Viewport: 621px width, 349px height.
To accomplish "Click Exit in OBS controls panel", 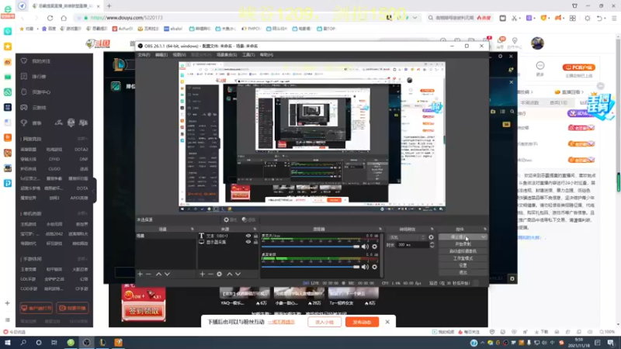I will 463,273.
